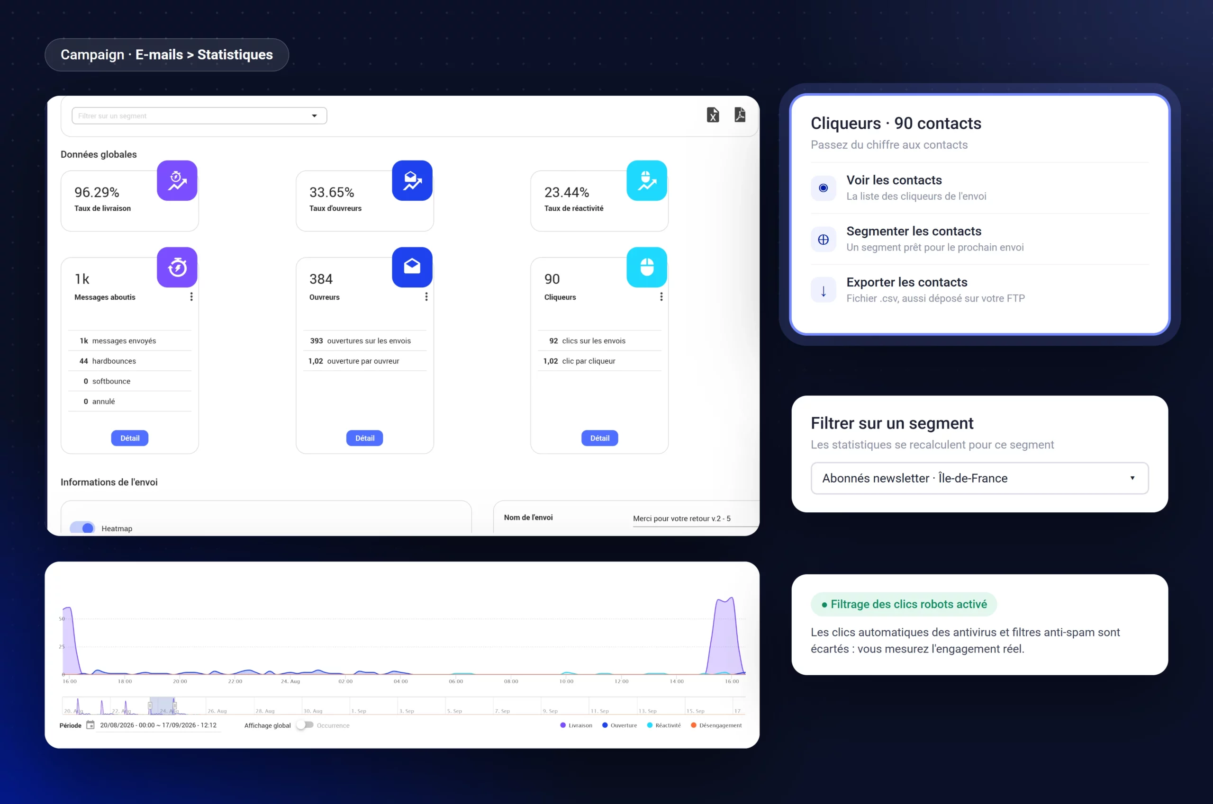Toggle Affichage global / Occurrence switch

click(305, 725)
